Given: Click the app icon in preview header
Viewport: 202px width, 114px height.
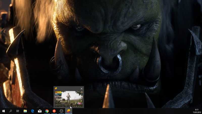Looking at the screenshot, I should coord(56,88).
